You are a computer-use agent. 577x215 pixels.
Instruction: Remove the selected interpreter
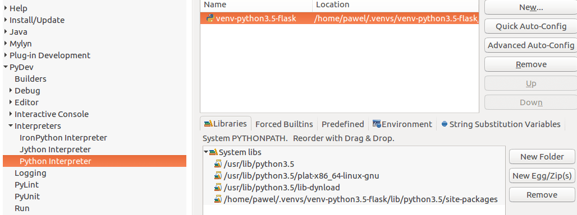point(531,64)
